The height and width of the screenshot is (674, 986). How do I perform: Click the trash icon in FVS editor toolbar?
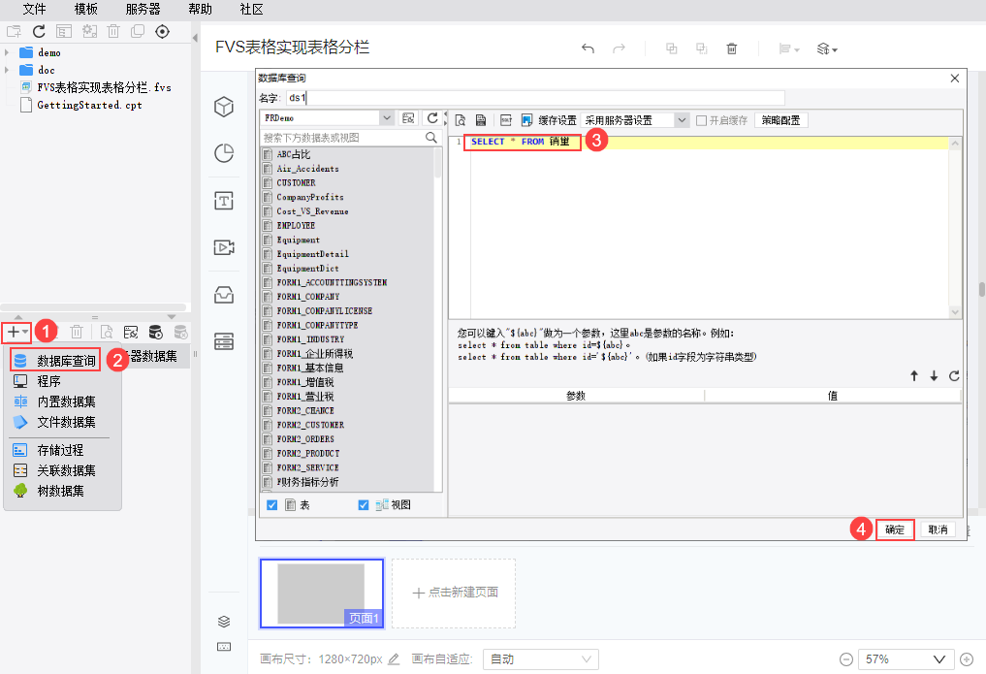pos(732,48)
